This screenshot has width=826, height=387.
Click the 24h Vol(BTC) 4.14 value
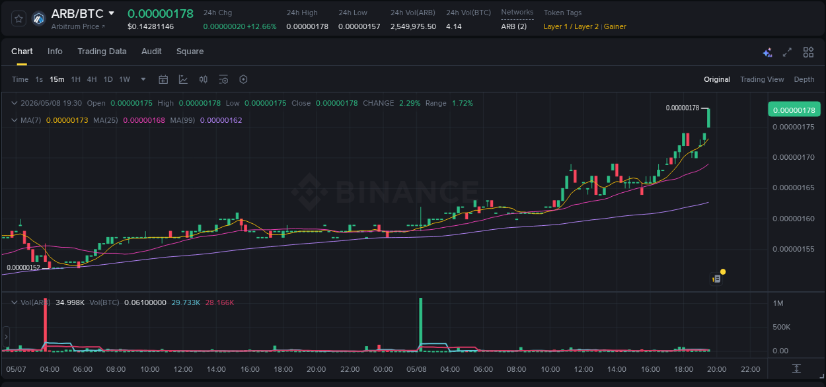pyautogui.click(x=454, y=26)
